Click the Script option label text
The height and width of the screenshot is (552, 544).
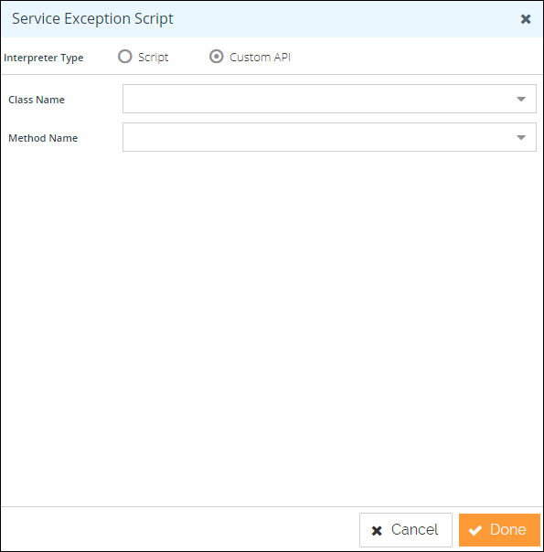pyautogui.click(x=154, y=57)
